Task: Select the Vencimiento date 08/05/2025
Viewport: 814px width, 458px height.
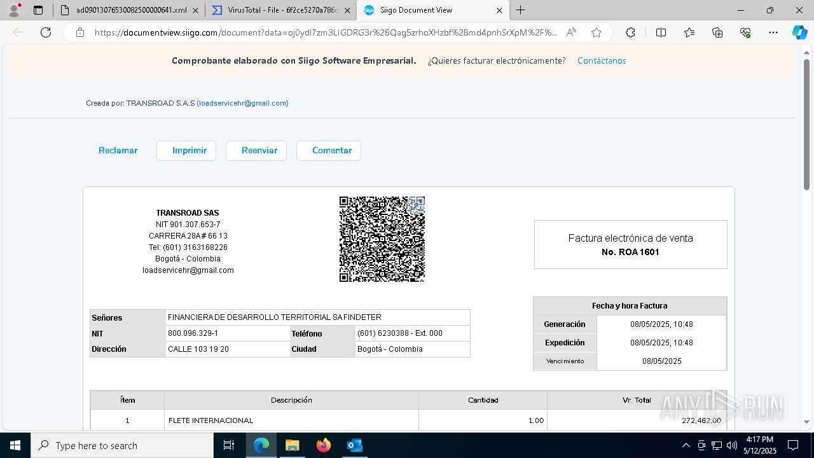Action: (x=661, y=361)
